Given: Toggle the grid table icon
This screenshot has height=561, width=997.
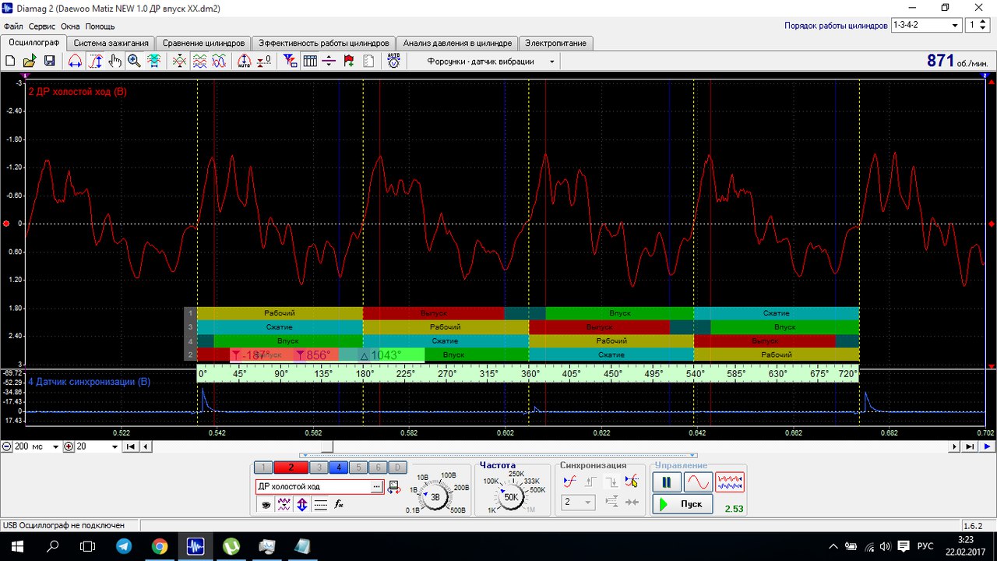Looking at the screenshot, I should pos(310,61).
